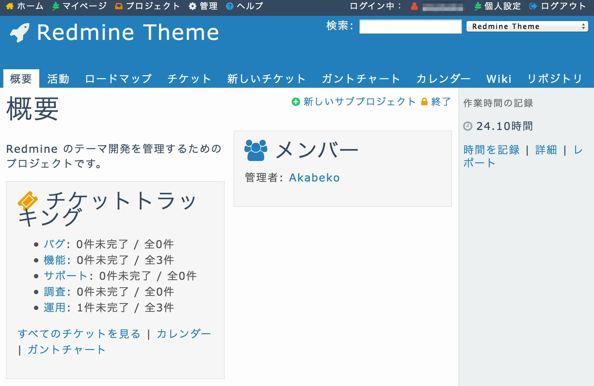The height and width of the screenshot is (386, 594).
Task: Select the Wiki tab
Action: point(499,79)
